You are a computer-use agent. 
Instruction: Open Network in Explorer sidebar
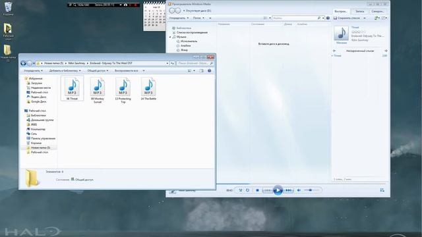(x=32, y=134)
